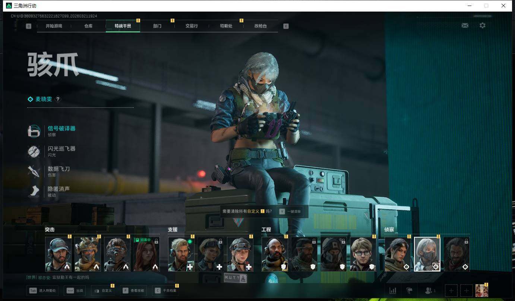Select the 招募中 red-haired operator portrait
Screen dimensions: 515x301
tap(146, 254)
